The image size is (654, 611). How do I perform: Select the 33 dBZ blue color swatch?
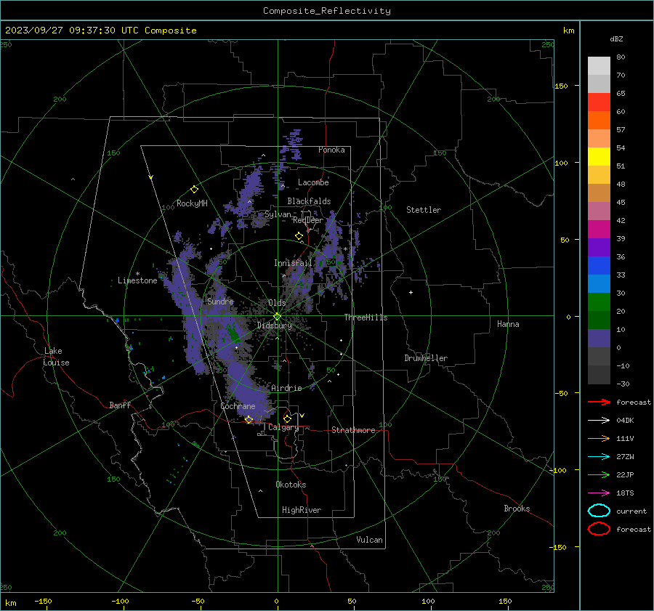pyautogui.click(x=599, y=284)
